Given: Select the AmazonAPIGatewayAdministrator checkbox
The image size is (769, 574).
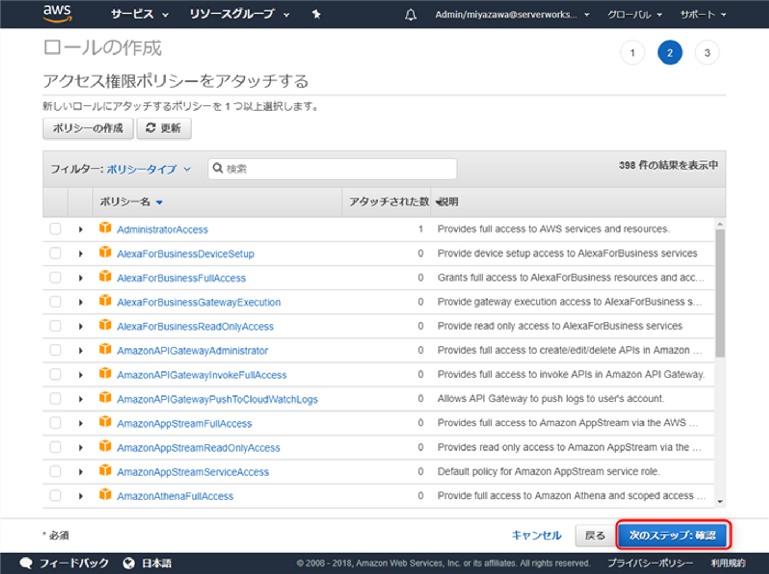Looking at the screenshot, I should (56, 350).
